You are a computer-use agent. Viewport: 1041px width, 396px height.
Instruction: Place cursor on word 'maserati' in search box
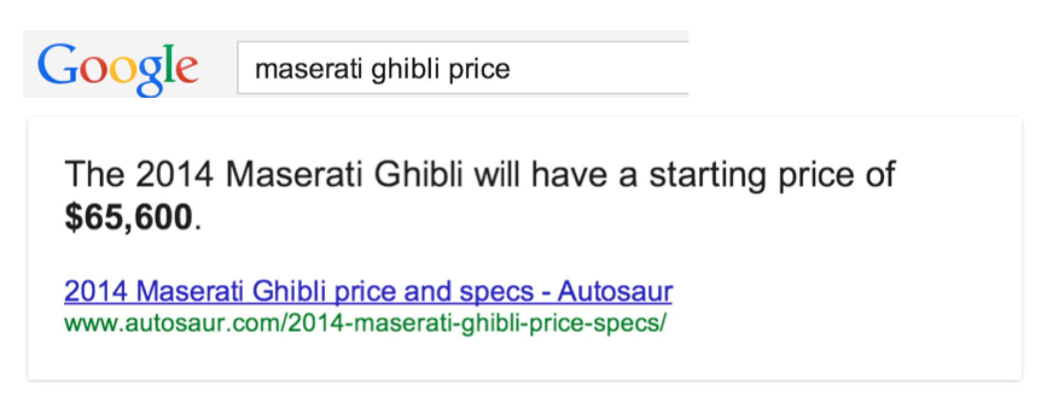pos(309,69)
